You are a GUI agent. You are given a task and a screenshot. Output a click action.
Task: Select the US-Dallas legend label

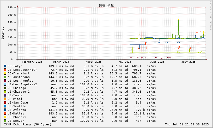16,114
